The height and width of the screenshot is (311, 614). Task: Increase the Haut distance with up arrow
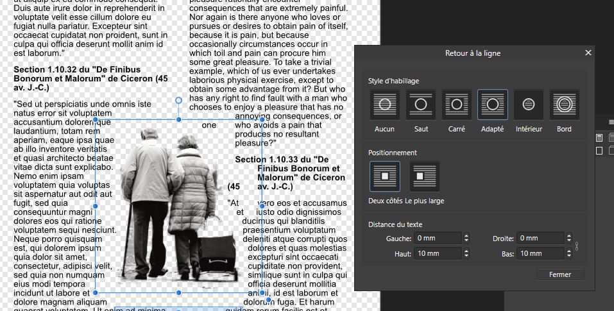click(x=466, y=251)
